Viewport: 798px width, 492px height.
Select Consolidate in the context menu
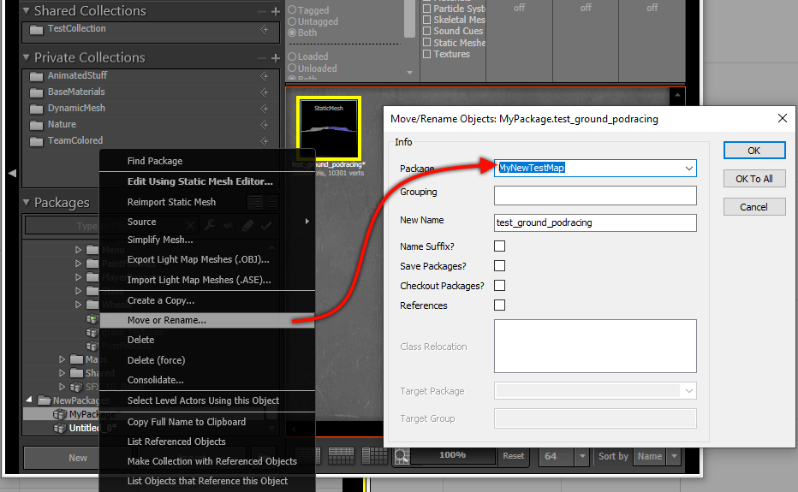coord(156,380)
